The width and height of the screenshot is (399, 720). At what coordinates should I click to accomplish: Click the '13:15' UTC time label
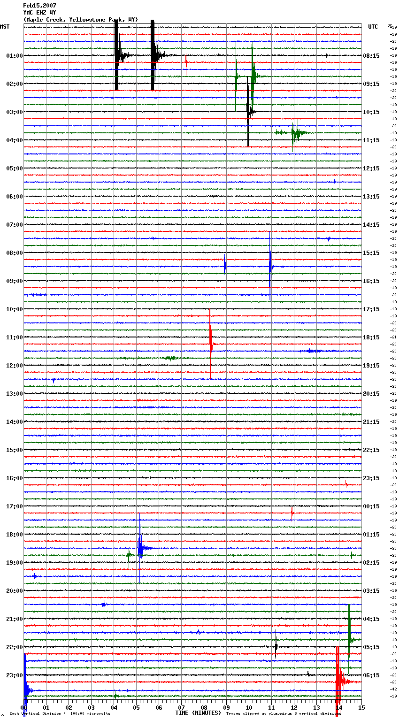[x=371, y=197]
